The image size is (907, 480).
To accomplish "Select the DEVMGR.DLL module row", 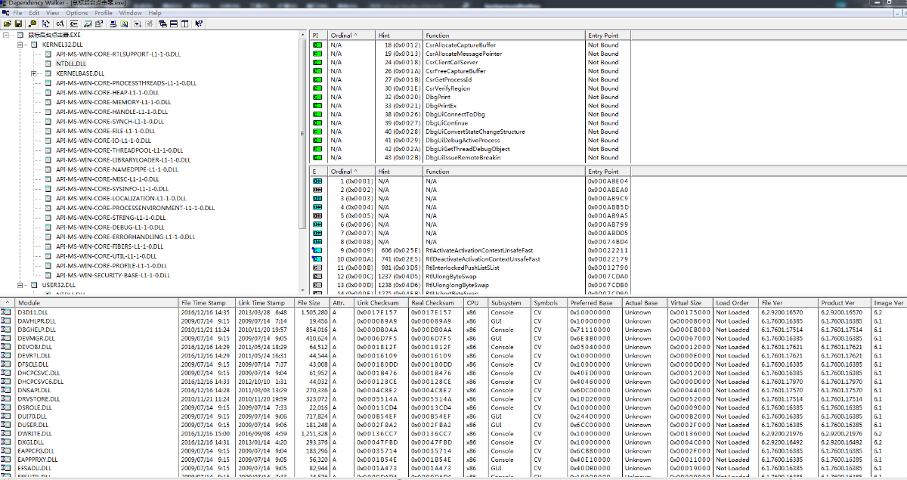I will click(x=453, y=338).
